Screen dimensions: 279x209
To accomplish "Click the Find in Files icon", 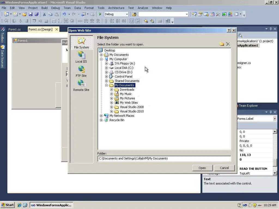I will [134, 14].
